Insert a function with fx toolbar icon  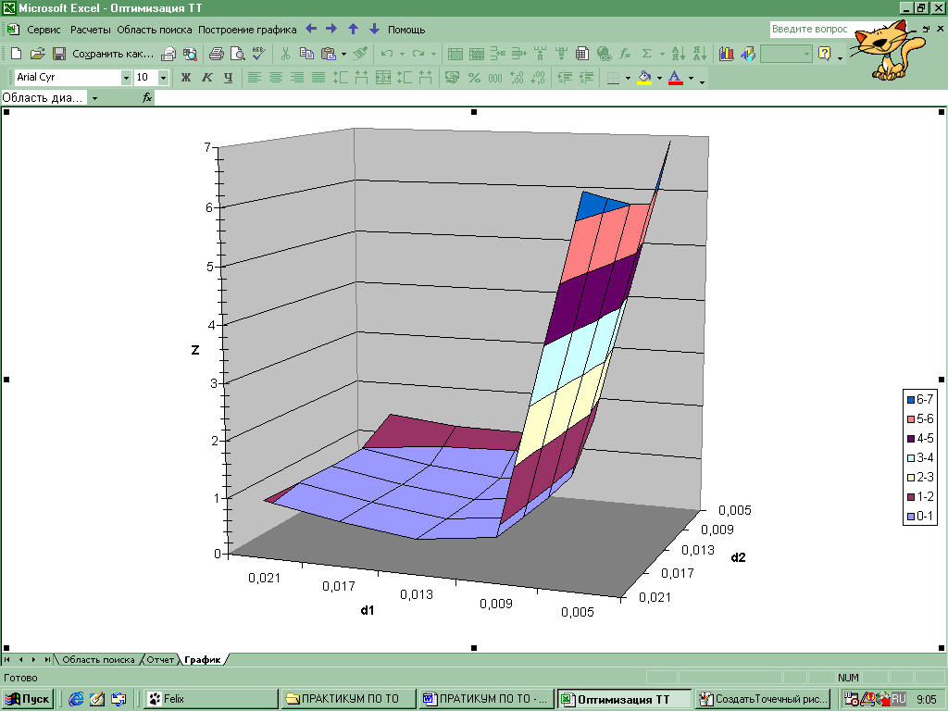[625, 54]
